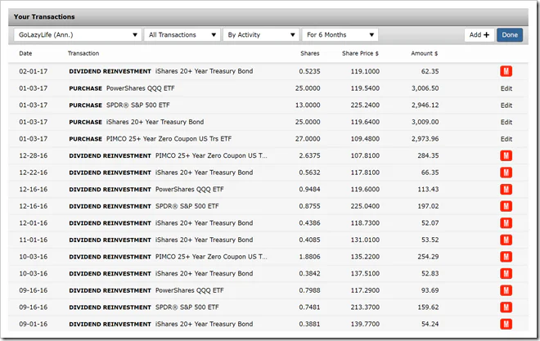The width and height of the screenshot is (540, 341).
Task: Click M icon on PowerShares QQQ 09-16-16 row
Action: point(506,290)
